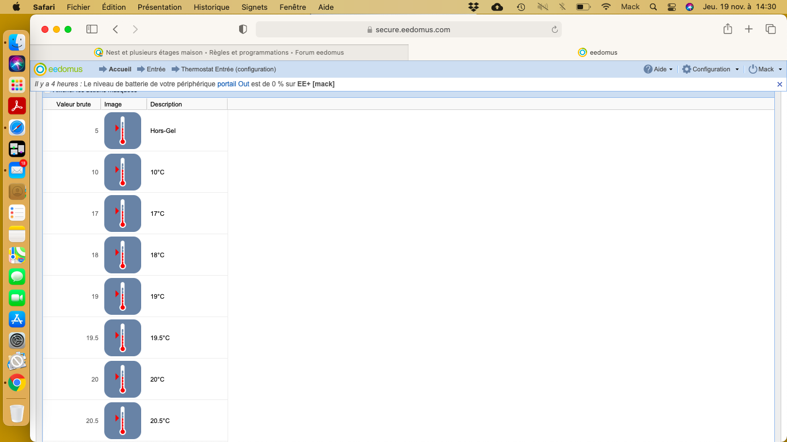Select the 19.5°C thermometer image

123,338
